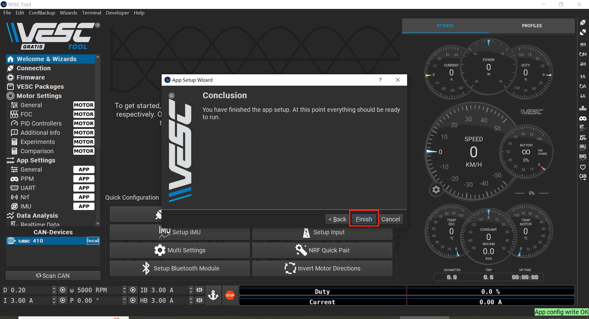Click stepper arrows on IB 3.00 A field
The height and width of the screenshot is (319, 589).
(x=191, y=290)
